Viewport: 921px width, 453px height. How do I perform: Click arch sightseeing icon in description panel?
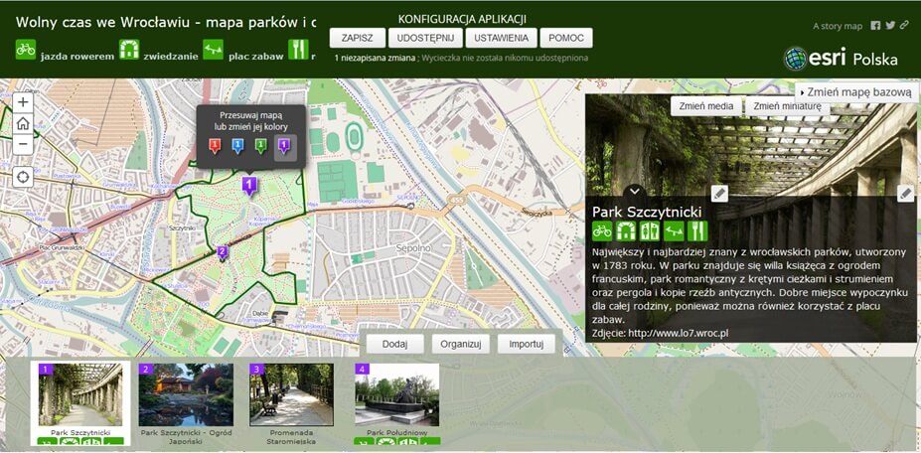click(626, 230)
